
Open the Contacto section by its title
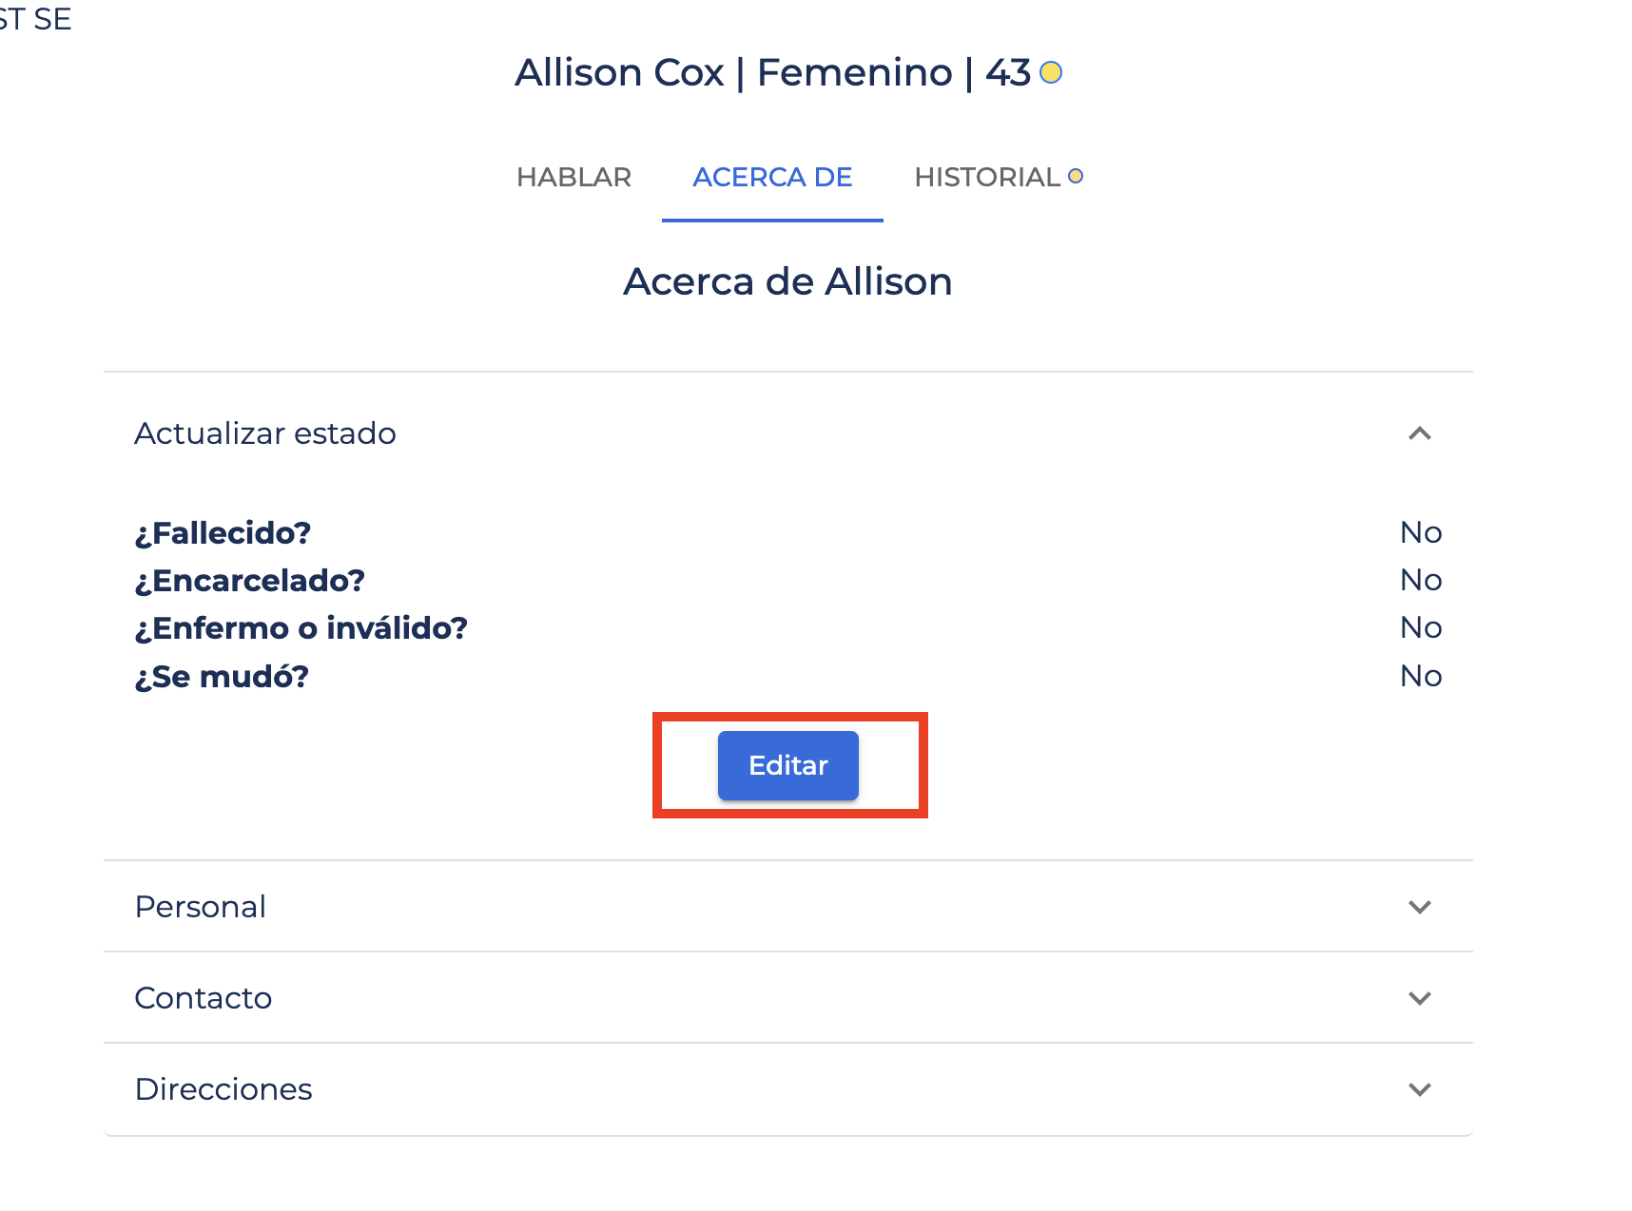[204, 998]
